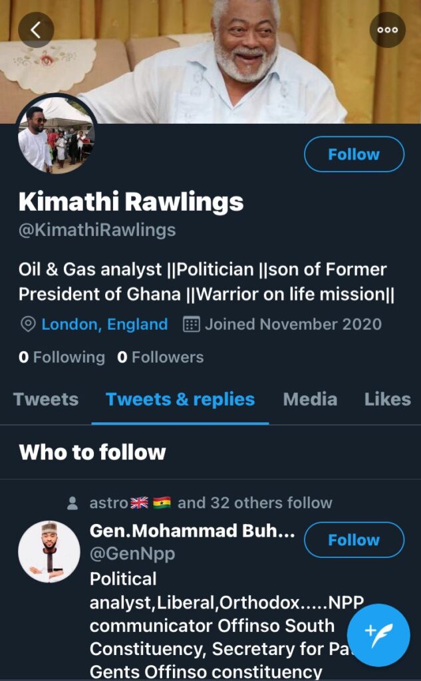View the 0 Following list

[x=62, y=357]
